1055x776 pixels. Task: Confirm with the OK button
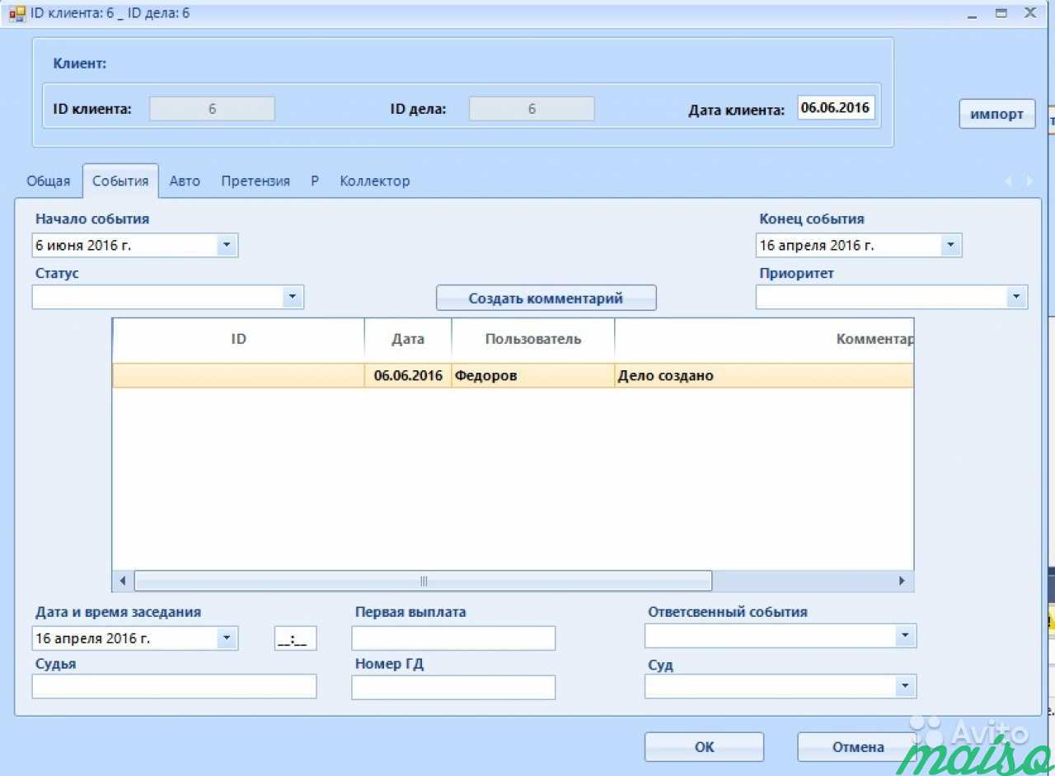click(704, 746)
